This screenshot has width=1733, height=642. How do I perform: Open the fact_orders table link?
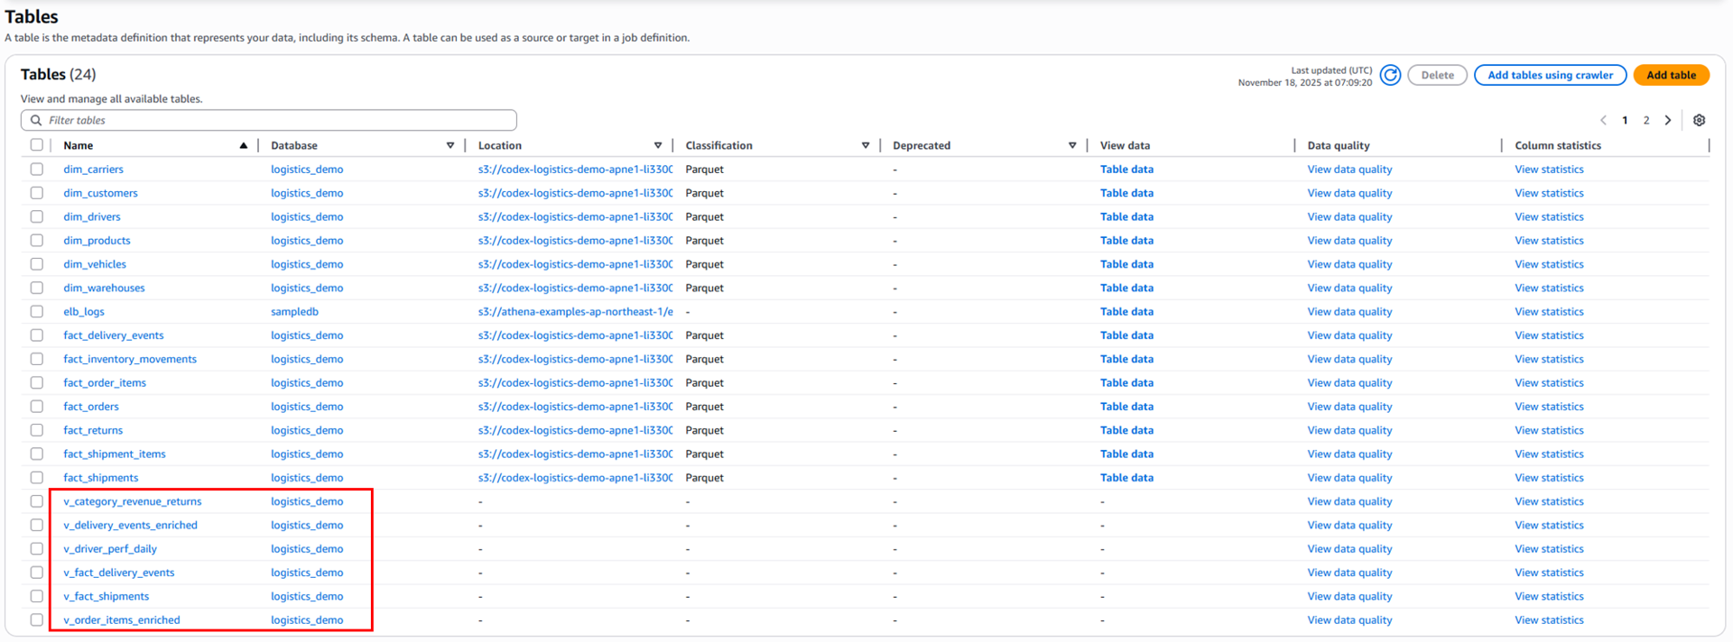click(91, 407)
